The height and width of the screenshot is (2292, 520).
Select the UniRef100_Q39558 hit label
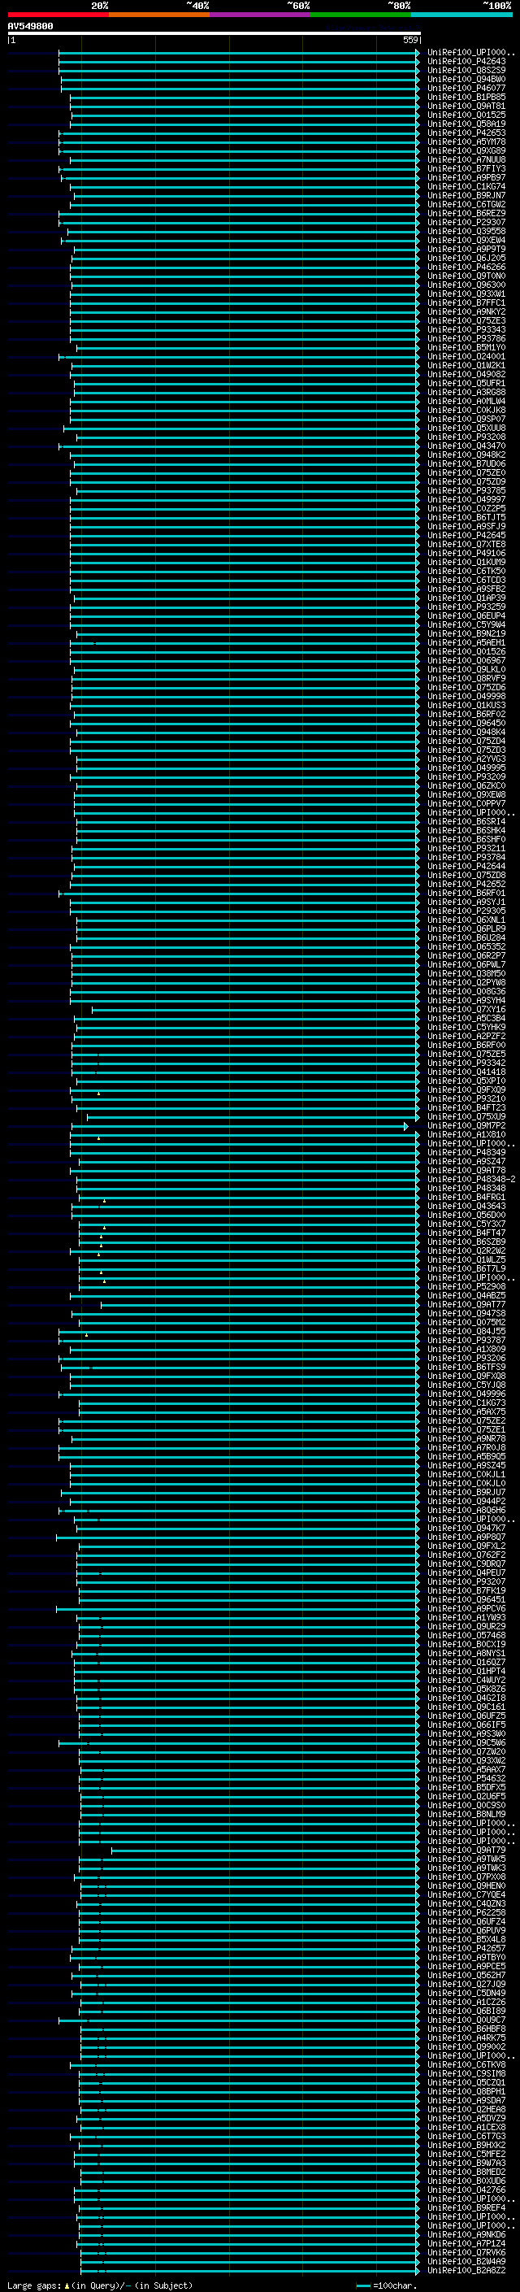[x=466, y=232]
